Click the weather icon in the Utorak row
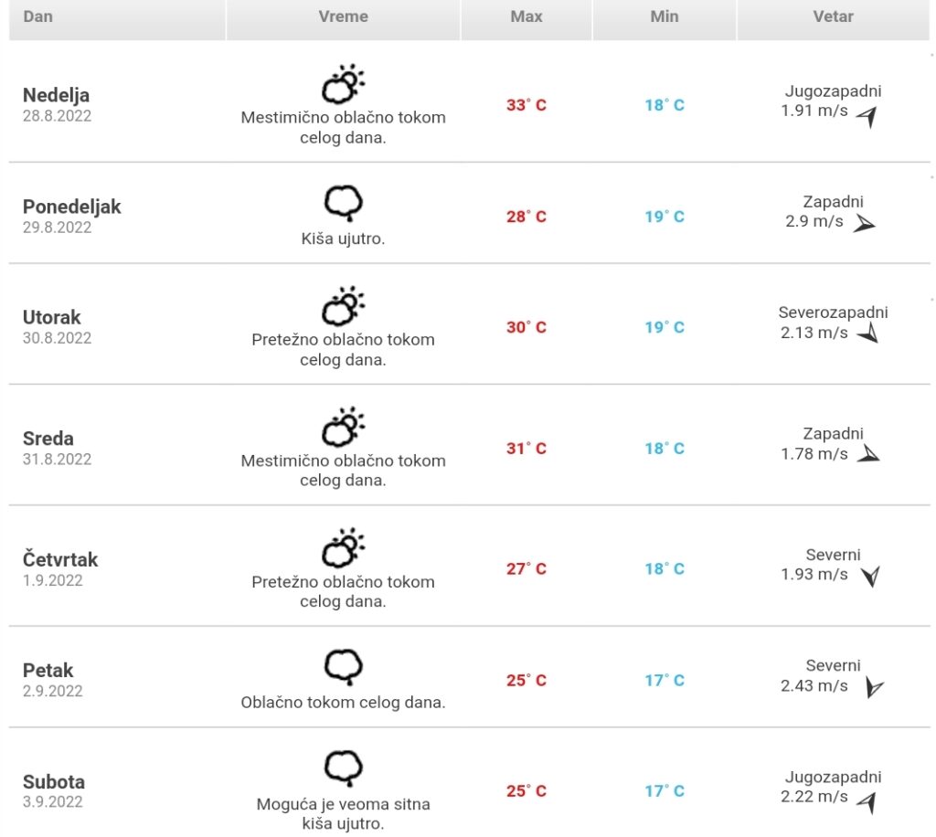 point(343,307)
